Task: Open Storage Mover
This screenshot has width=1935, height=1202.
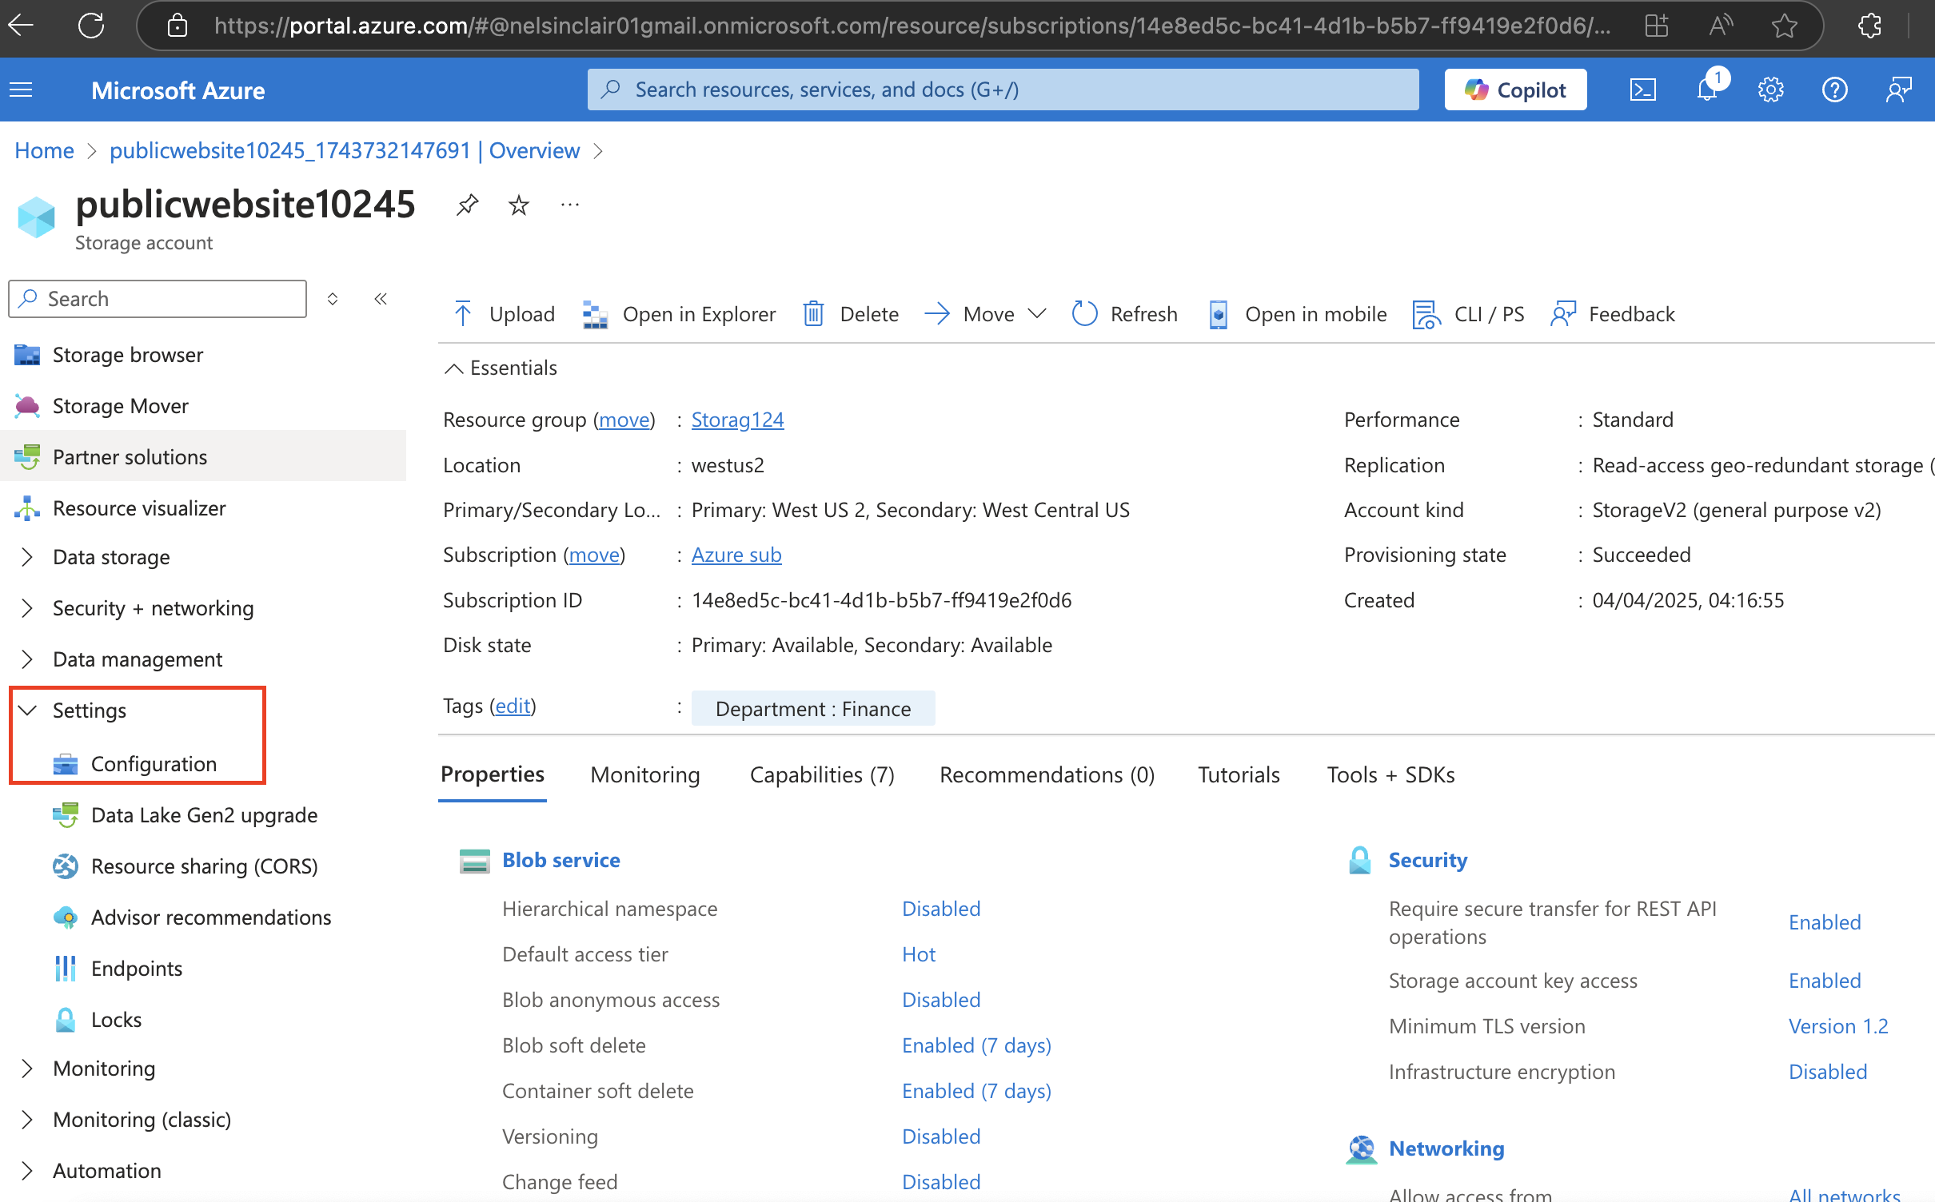Action: 121,406
